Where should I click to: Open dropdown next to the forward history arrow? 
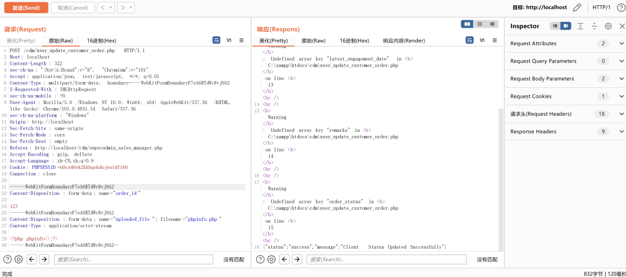point(131,8)
